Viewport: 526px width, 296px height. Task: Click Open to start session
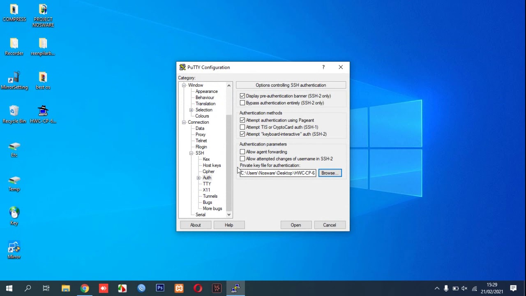click(296, 225)
